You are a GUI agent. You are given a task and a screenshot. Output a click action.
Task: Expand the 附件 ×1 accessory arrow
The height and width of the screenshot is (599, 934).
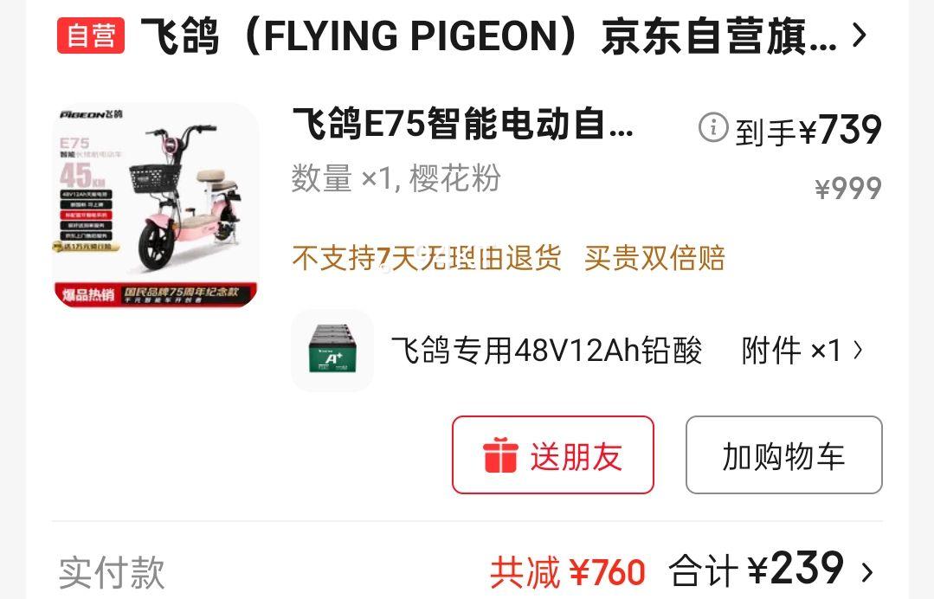tap(858, 350)
